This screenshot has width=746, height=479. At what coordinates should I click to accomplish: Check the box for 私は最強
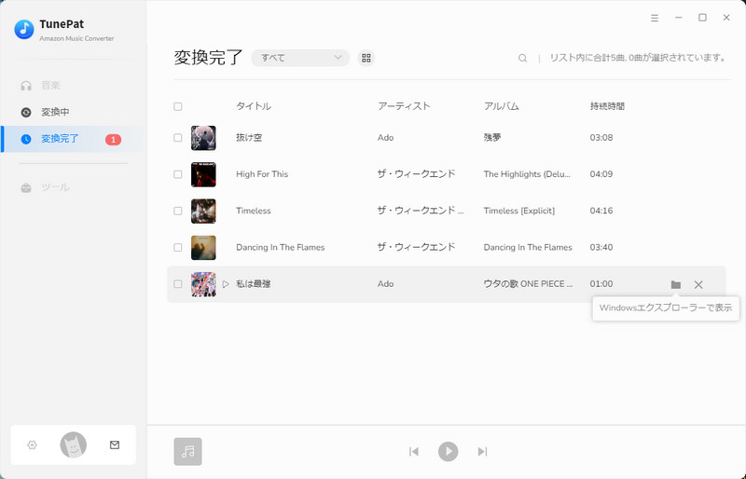tap(178, 284)
